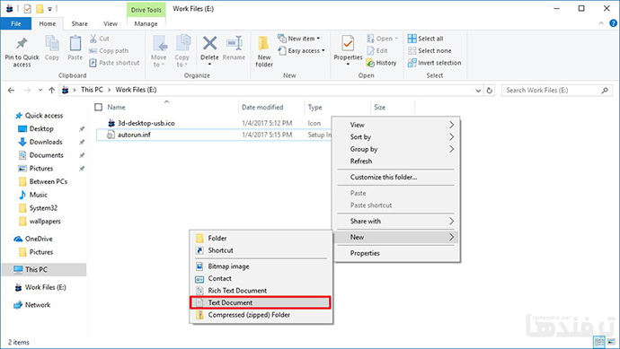Open the File ribbon tab
This screenshot has width=620, height=349.
coord(16,23)
